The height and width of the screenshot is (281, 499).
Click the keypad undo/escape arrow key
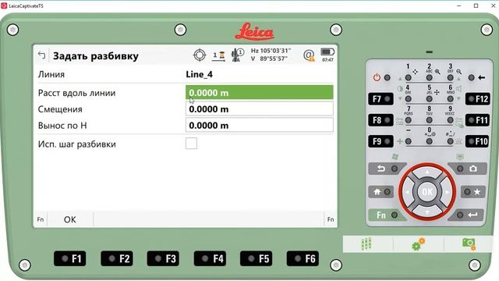pyautogui.click(x=387, y=169)
